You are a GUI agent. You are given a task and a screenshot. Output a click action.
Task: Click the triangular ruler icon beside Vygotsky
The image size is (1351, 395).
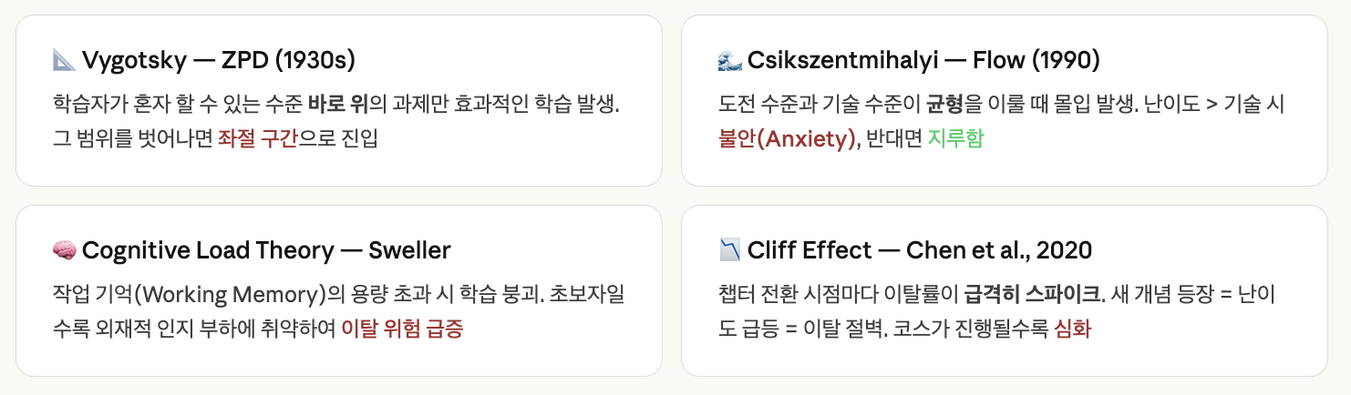64,61
